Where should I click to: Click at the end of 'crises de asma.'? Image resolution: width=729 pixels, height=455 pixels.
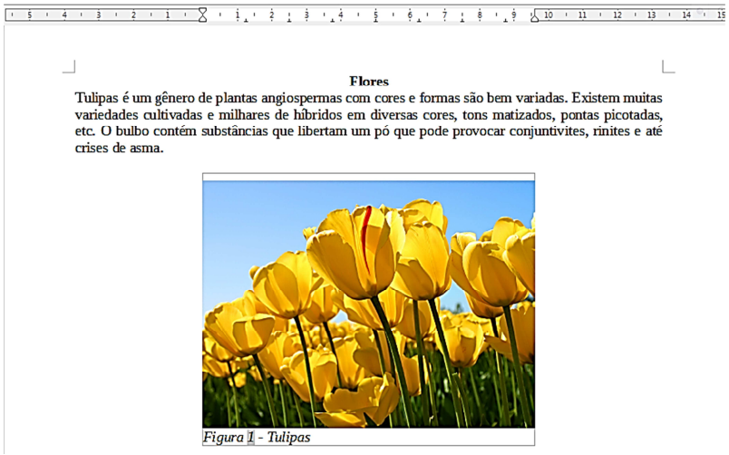164,149
